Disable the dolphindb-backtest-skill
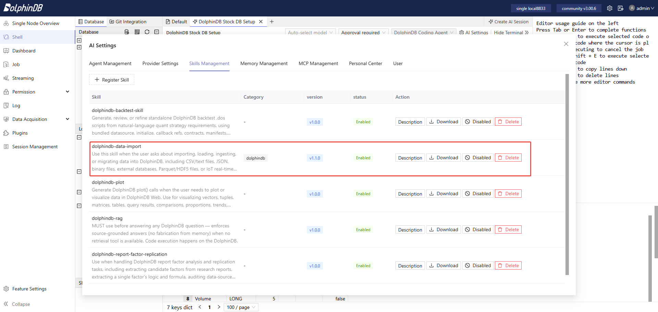658x312 pixels. point(478,122)
